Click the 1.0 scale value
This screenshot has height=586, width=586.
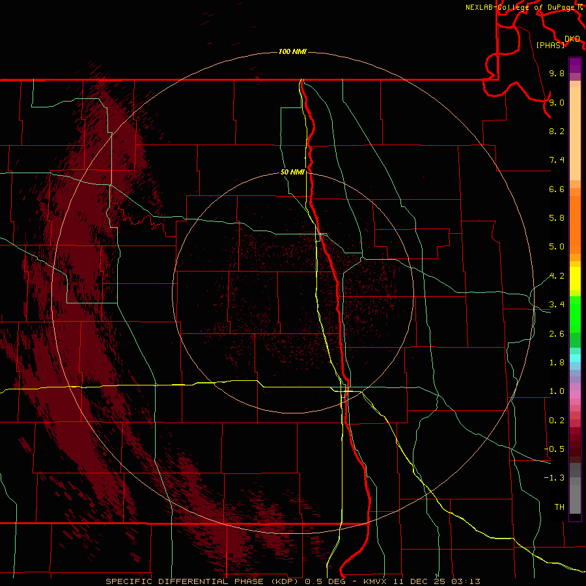pyautogui.click(x=557, y=391)
